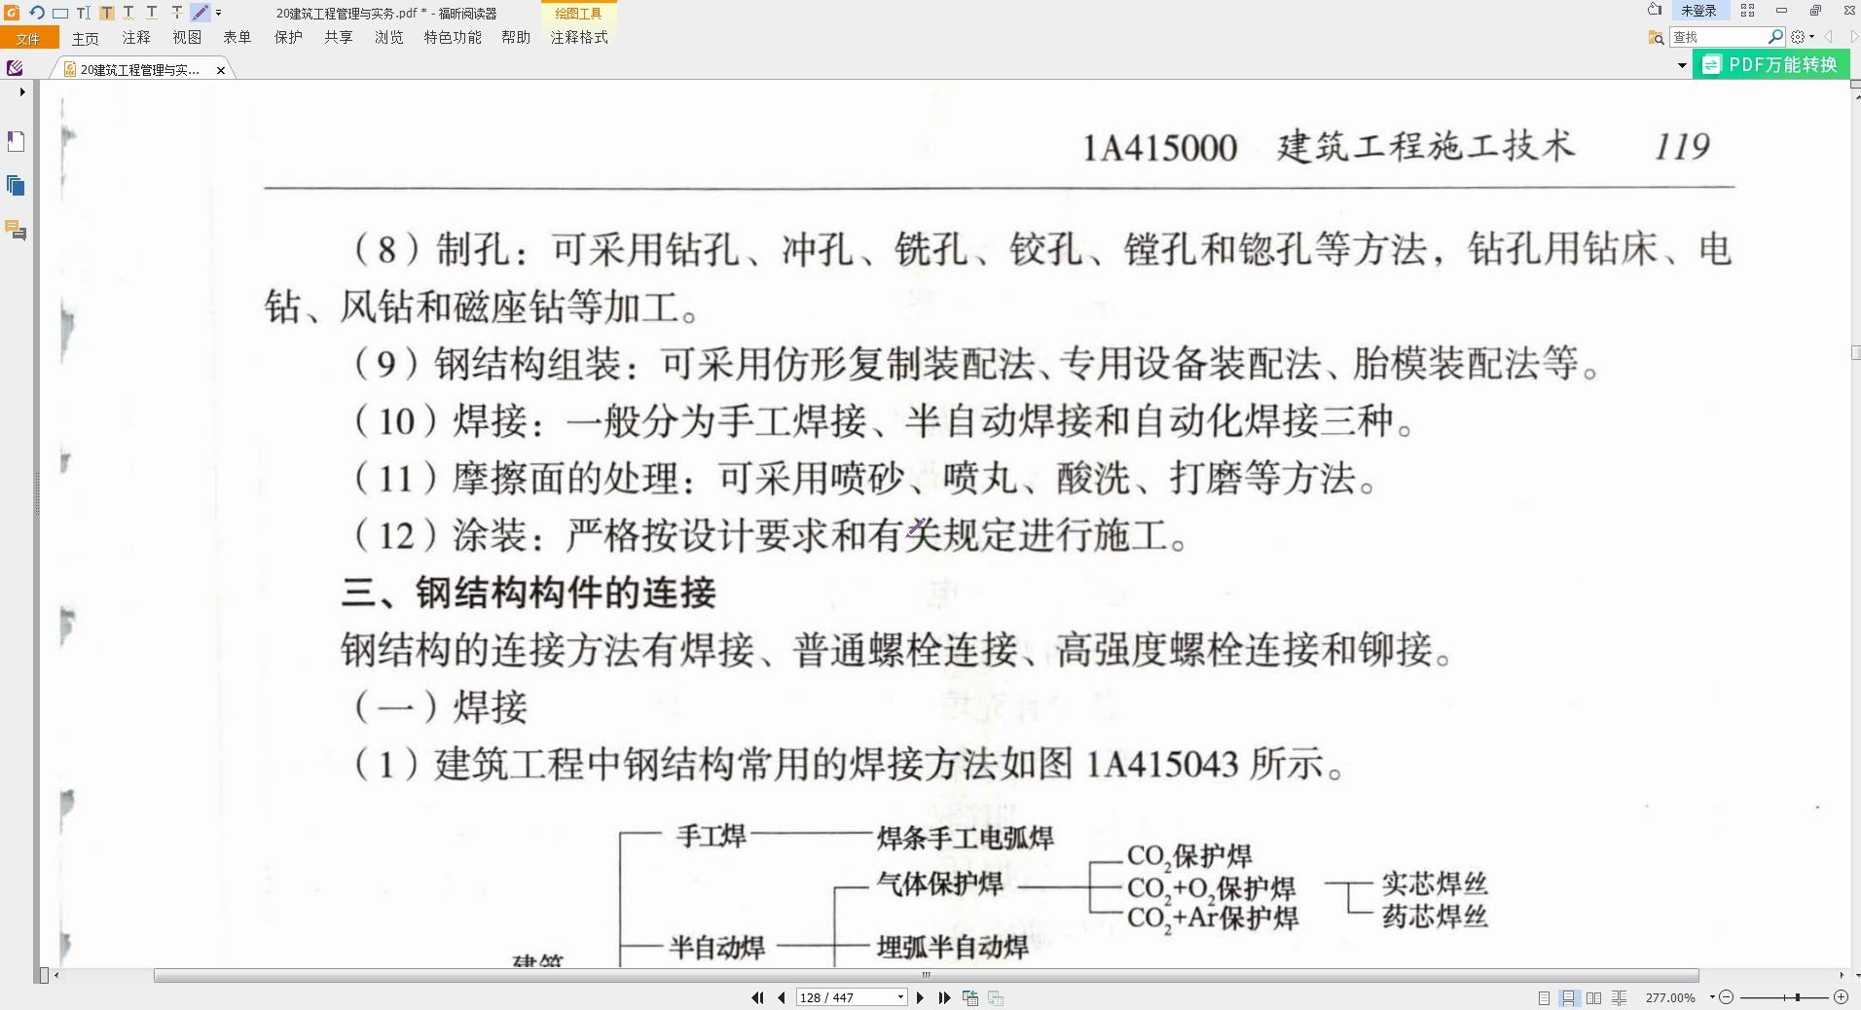
Task: Select the strikethrough annotation tool
Action: pyautogui.click(x=177, y=13)
